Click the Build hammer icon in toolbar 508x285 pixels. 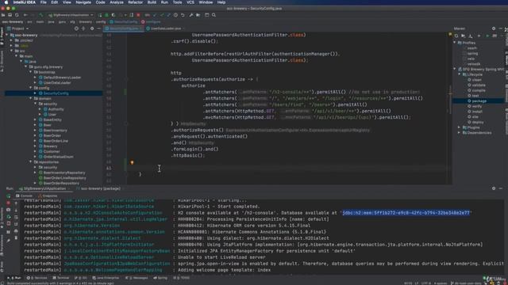(40, 15)
